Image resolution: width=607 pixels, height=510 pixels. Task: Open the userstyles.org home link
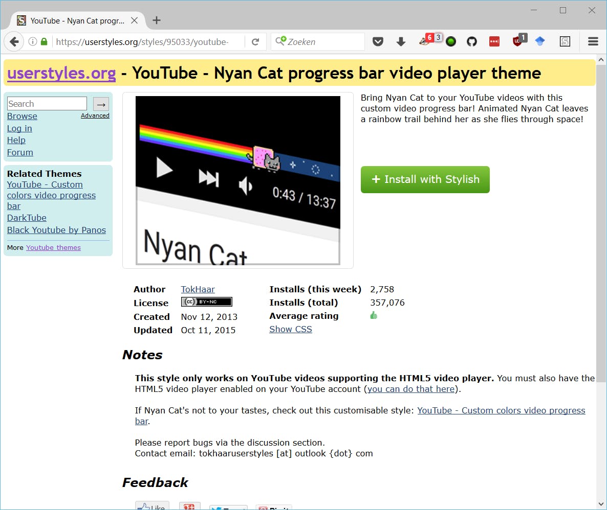coord(61,73)
